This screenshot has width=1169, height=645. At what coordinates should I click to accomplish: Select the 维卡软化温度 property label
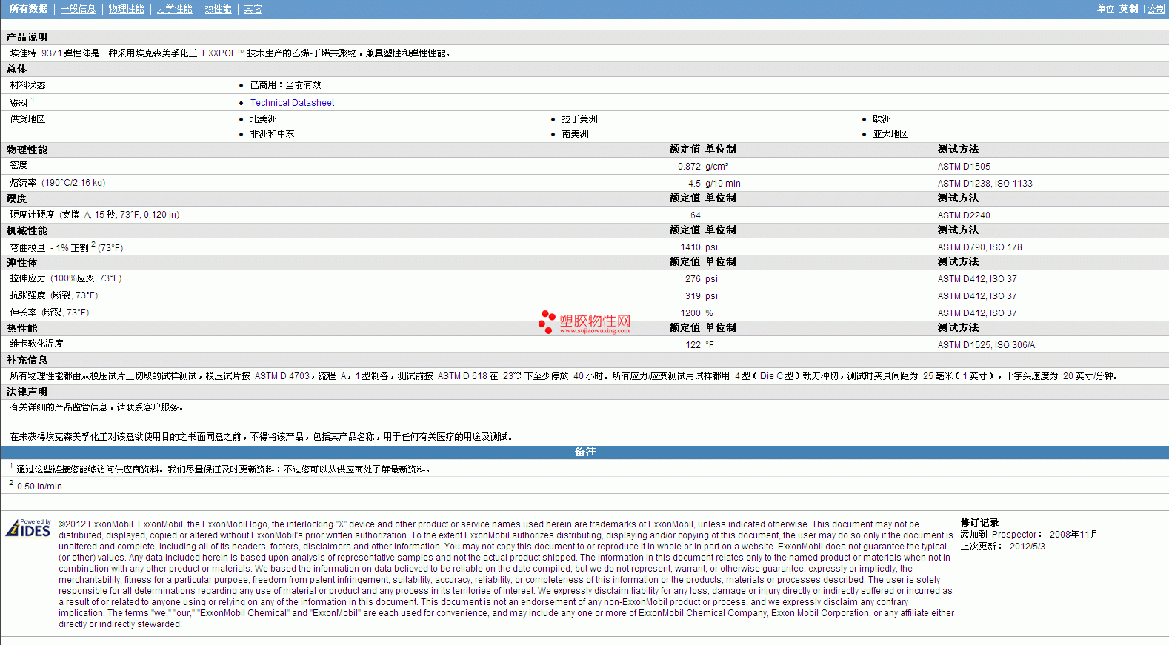tap(36, 344)
